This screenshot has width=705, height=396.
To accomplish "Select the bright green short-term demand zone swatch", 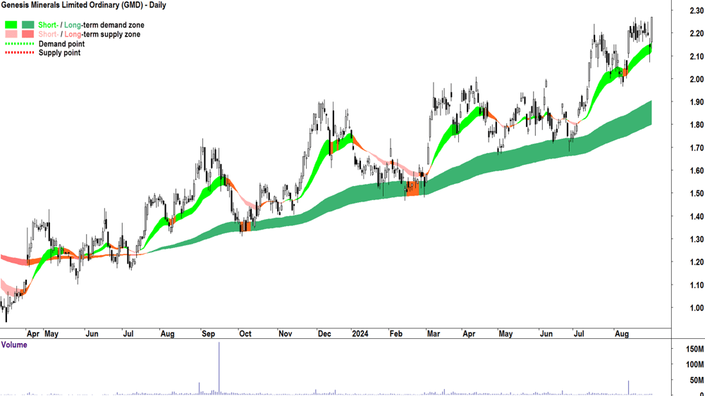I will (11, 25).
